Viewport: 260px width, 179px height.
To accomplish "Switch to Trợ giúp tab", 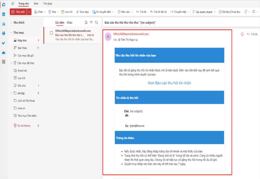I will coord(47,4).
